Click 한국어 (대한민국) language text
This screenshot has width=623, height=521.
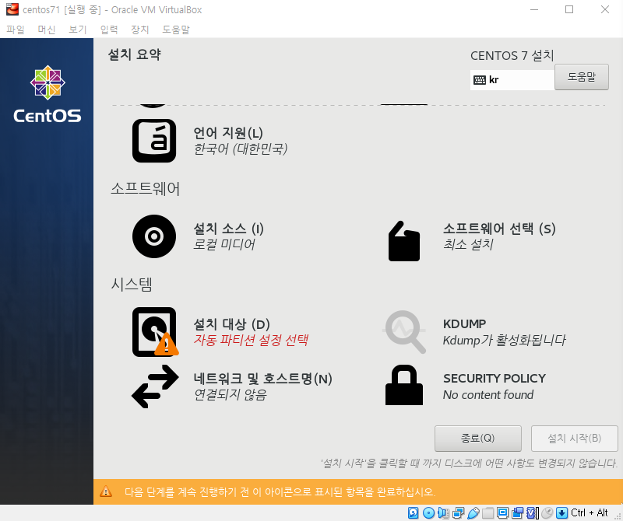(240, 149)
